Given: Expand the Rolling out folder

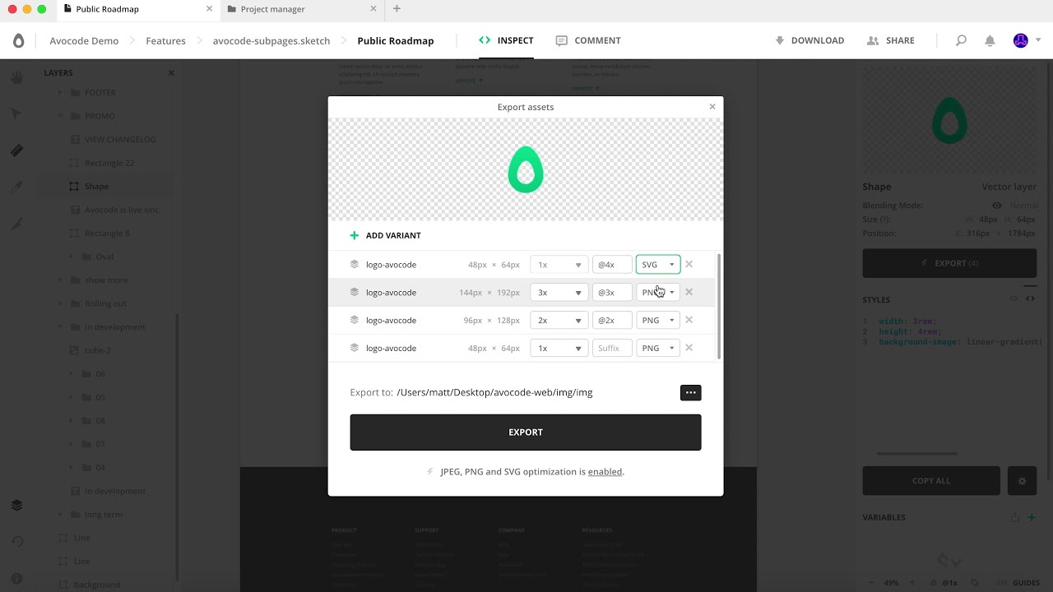Looking at the screenshot, I should tap(60, 303).
